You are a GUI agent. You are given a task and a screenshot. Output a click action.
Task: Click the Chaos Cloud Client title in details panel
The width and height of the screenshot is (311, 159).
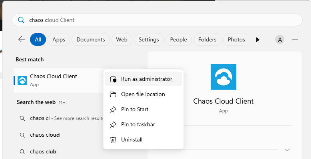(x=223, y=101)
